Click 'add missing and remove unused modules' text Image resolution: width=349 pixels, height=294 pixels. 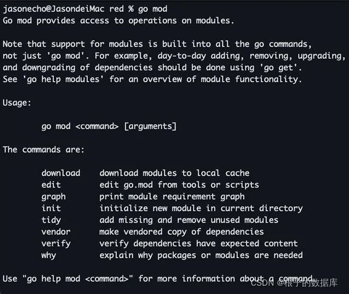[189, 220]
